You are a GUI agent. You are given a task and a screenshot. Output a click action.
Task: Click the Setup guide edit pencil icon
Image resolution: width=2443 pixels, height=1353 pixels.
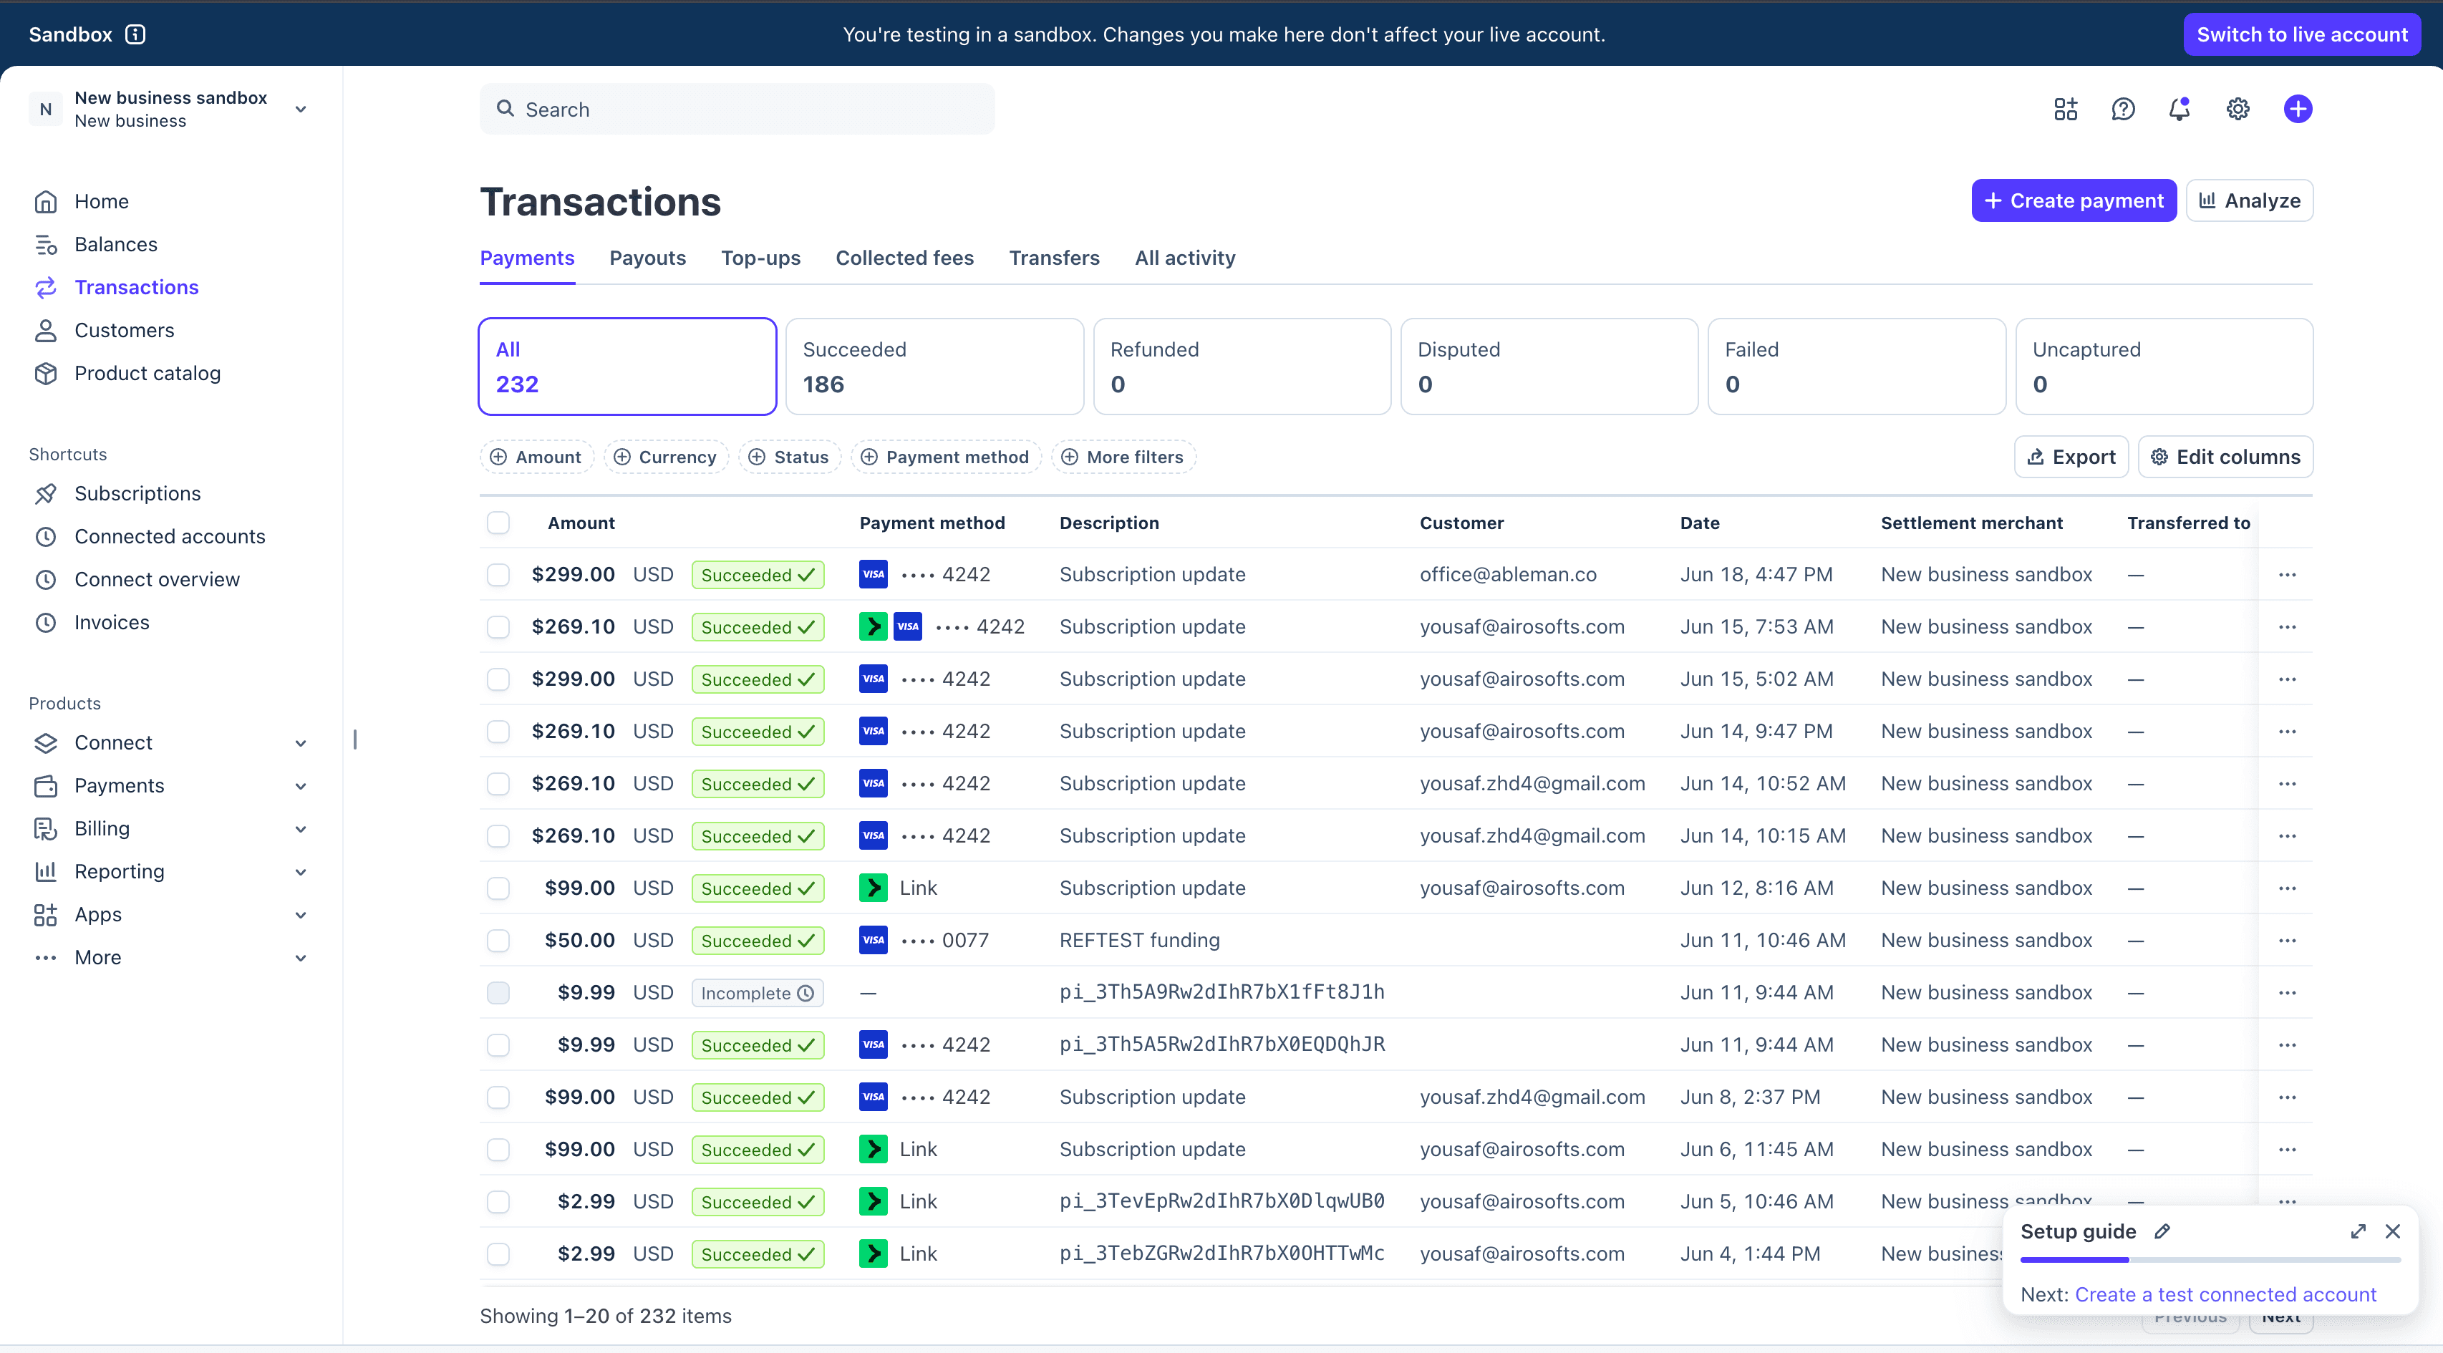click(x=2162, y=1231)
